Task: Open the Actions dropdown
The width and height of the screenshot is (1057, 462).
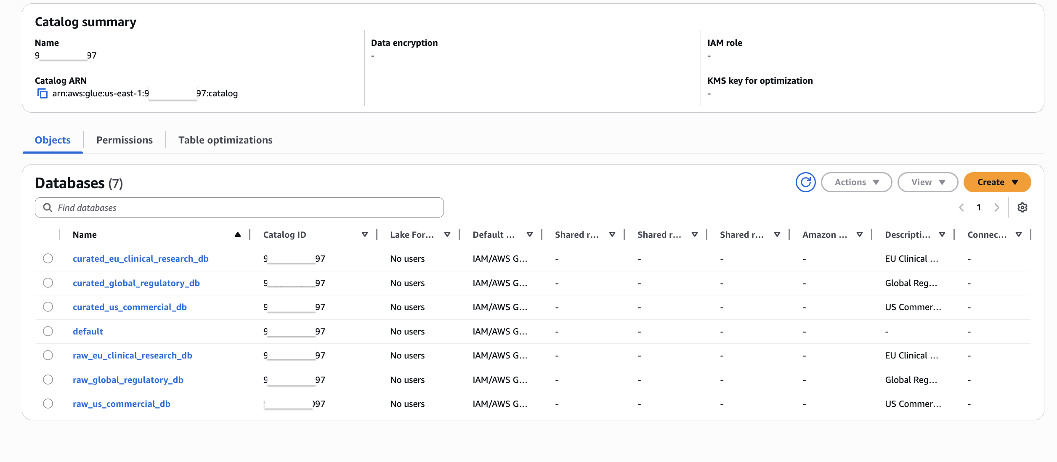Action: click(x=856, y=182)
